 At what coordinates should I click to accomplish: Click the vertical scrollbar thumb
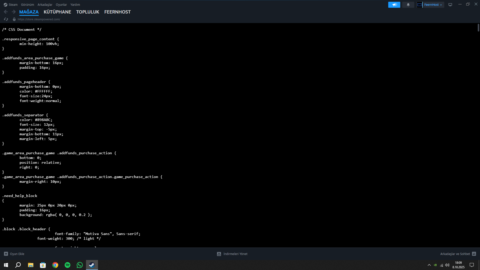pyautogui.click(x=478, y=27)
